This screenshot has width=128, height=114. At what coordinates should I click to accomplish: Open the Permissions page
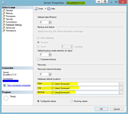pos(11,31)
